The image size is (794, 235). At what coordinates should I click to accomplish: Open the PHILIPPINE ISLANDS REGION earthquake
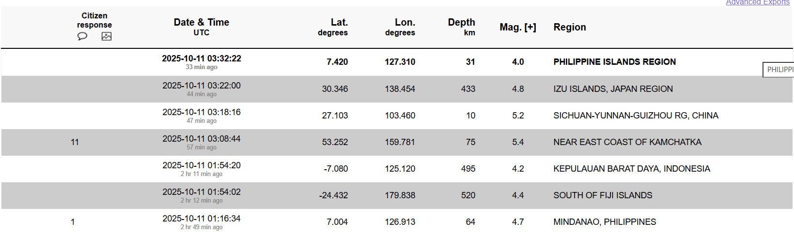(x=614, y=62)
